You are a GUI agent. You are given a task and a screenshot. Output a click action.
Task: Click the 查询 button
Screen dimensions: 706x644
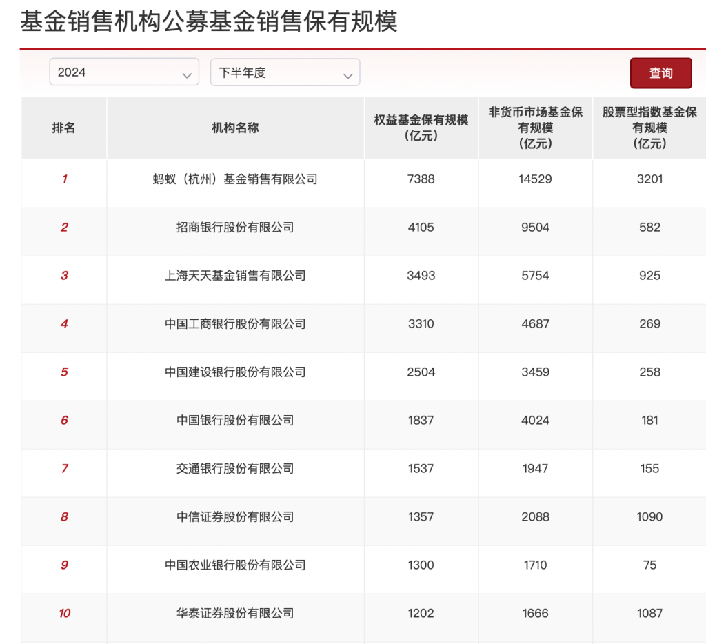(x=660, y=73)
